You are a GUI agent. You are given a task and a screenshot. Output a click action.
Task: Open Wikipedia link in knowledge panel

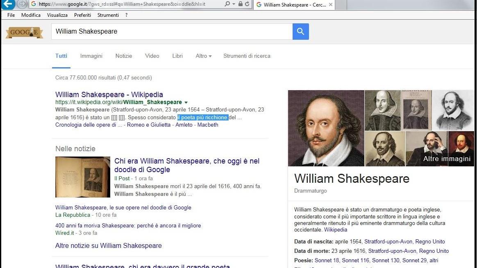(x=336, y=229)
